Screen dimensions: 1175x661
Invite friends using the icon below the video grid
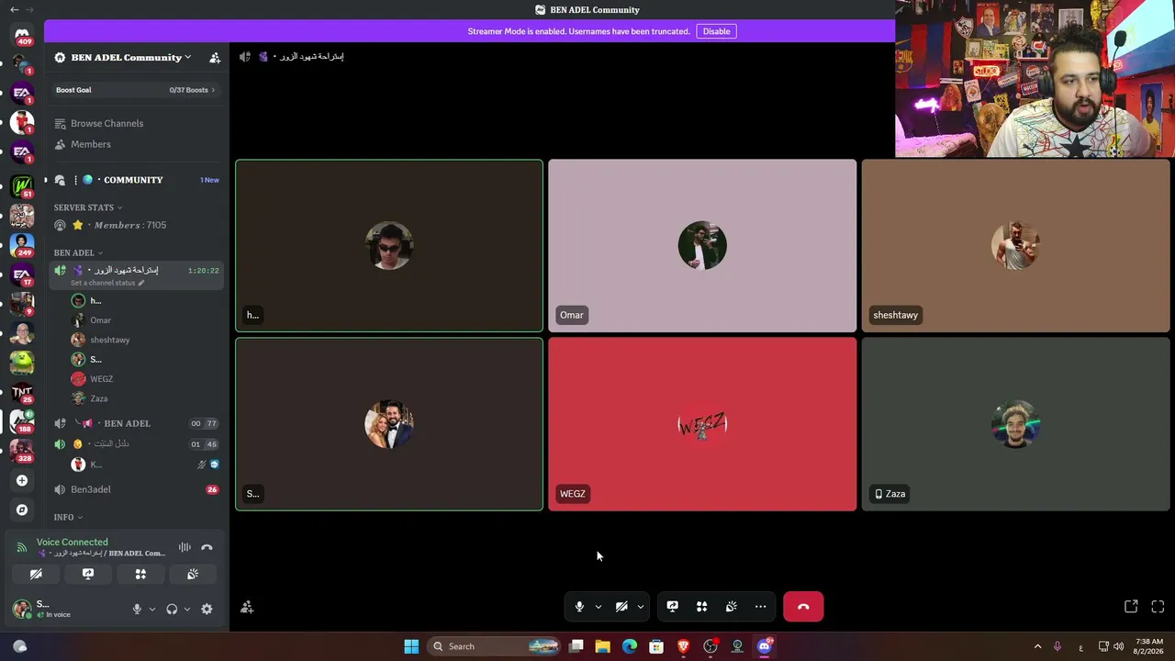click(247, 607)
